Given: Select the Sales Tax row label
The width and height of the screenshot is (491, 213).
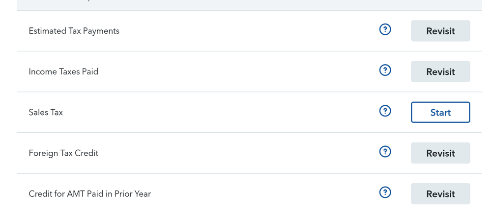Looking at the screenshot, I should coord(46,112).
